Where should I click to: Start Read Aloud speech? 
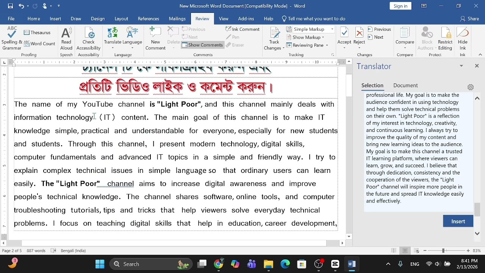pyautogui.click(x=66, y=38)
